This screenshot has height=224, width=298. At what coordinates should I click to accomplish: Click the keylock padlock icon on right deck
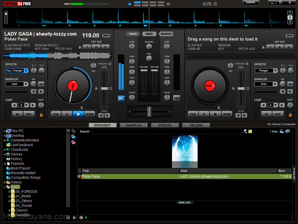[247, 64]
